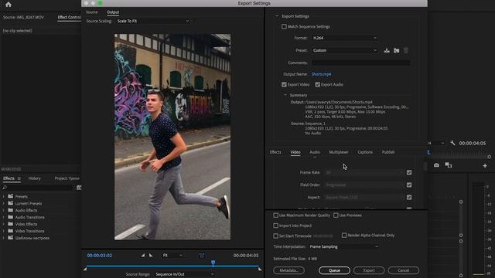Click the preview timeline playhead
495x278 pixels.
pos(213,263)
